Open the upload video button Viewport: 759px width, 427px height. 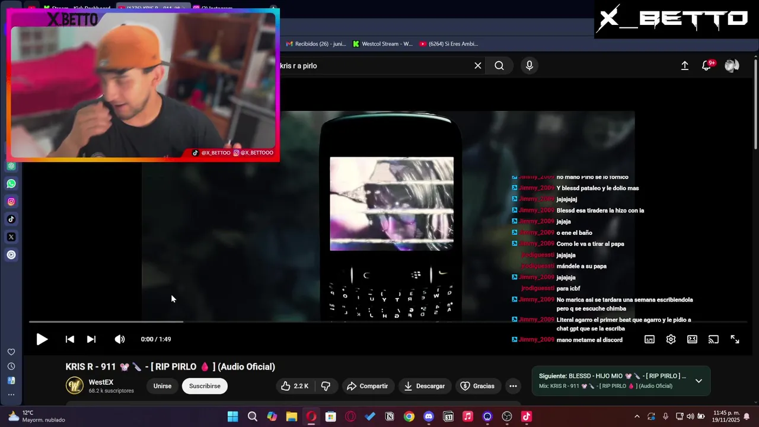tap(685, 66)
